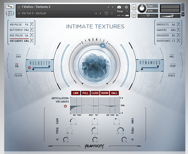Click the EQ curve graph display

click(95, 105)
